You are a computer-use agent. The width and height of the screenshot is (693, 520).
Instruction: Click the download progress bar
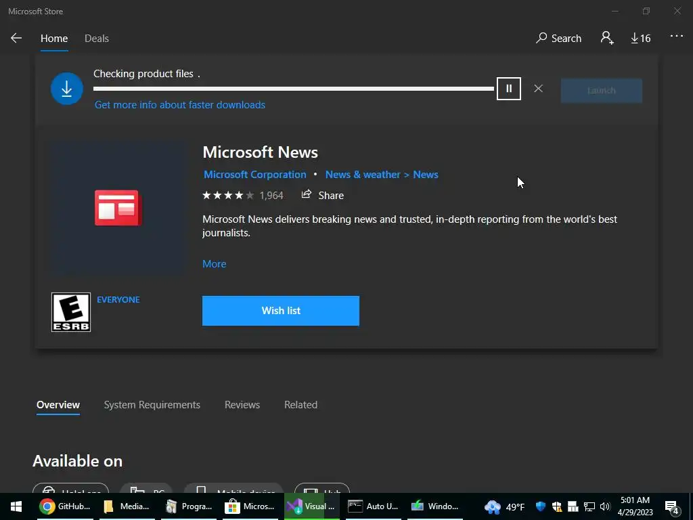(x=294, y=89)
